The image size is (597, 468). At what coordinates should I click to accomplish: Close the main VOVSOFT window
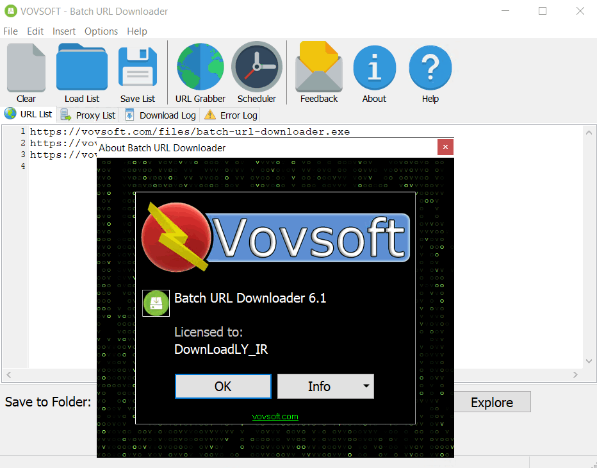tap(580, 11)
